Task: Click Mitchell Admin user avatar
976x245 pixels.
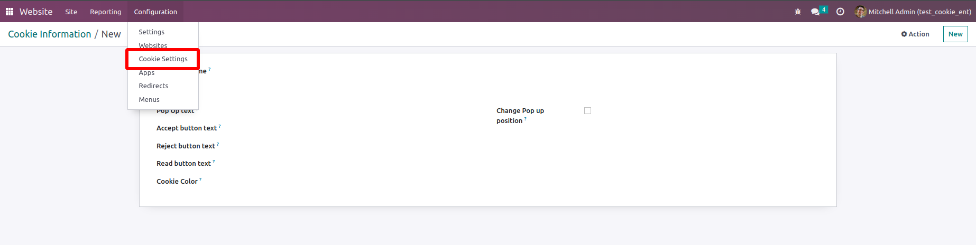Action: tap(860, 12)
